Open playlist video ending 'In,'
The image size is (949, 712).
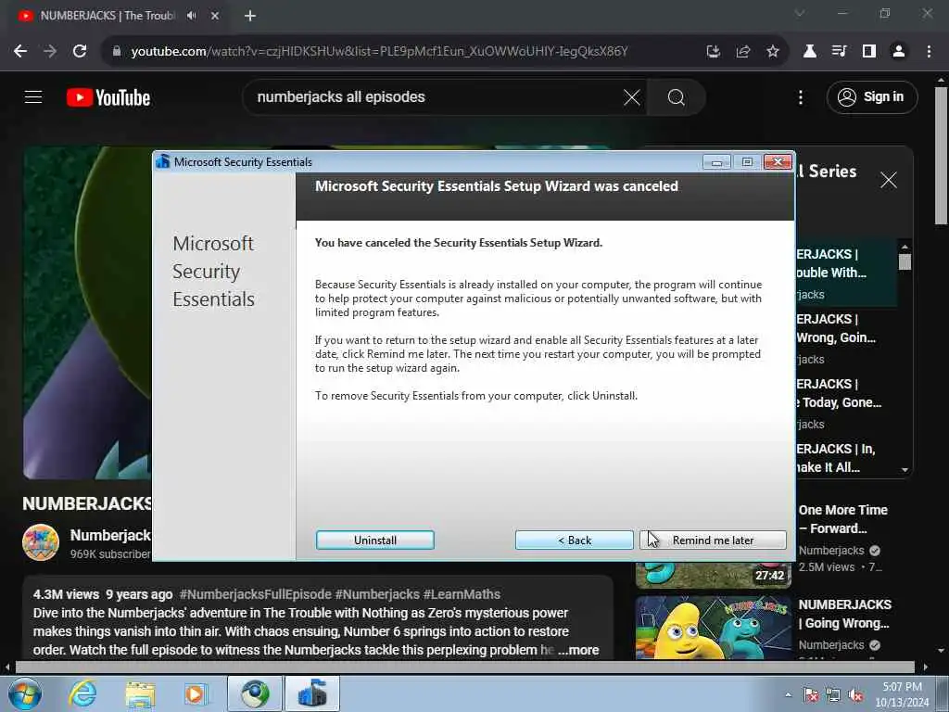point(845,458)
